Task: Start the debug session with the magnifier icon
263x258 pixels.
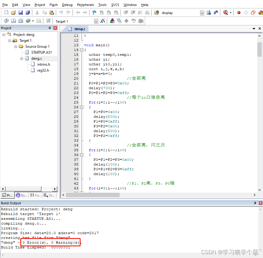Action: pos(225,13)
